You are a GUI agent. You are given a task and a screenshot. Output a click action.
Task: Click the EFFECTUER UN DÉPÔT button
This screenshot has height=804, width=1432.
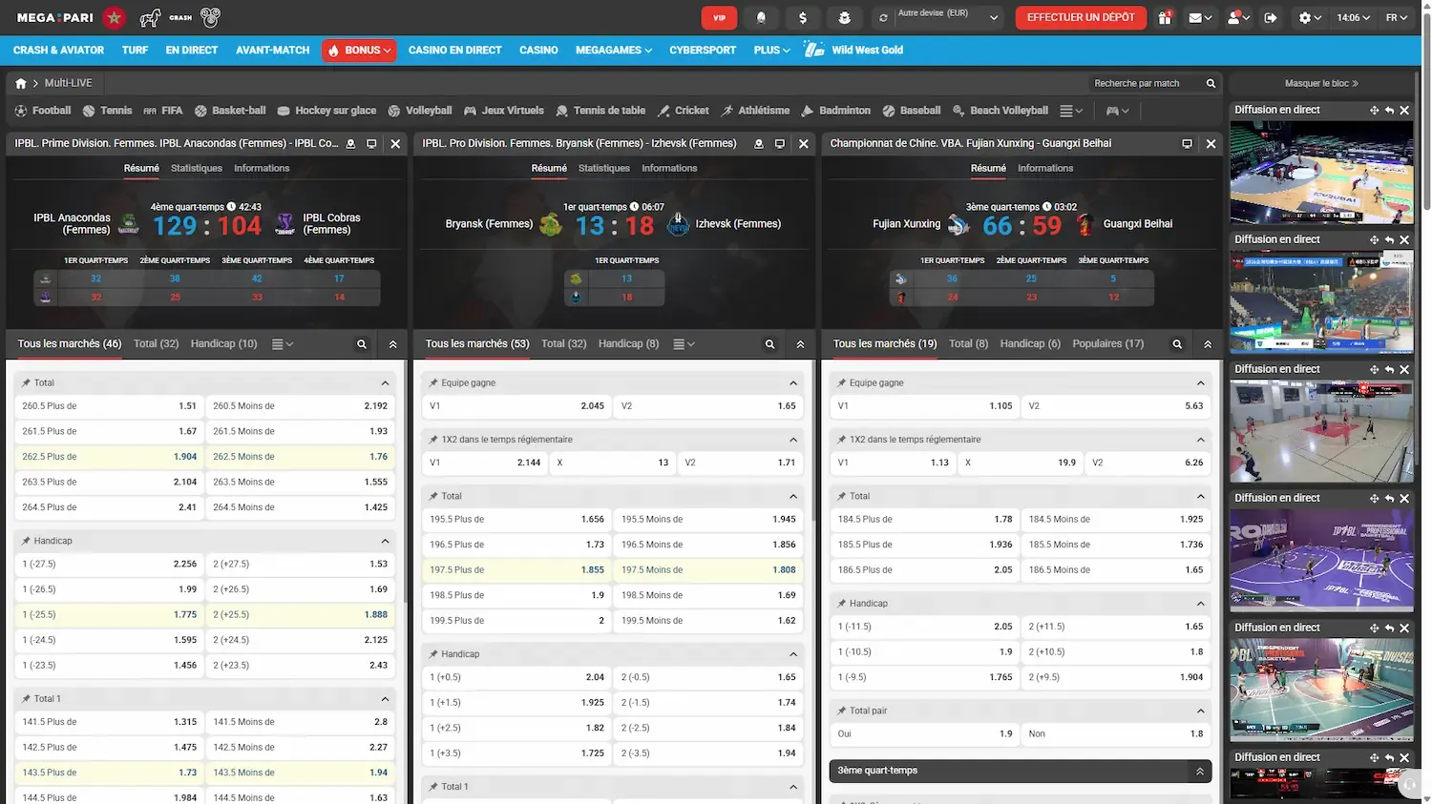click(1081, 17)
